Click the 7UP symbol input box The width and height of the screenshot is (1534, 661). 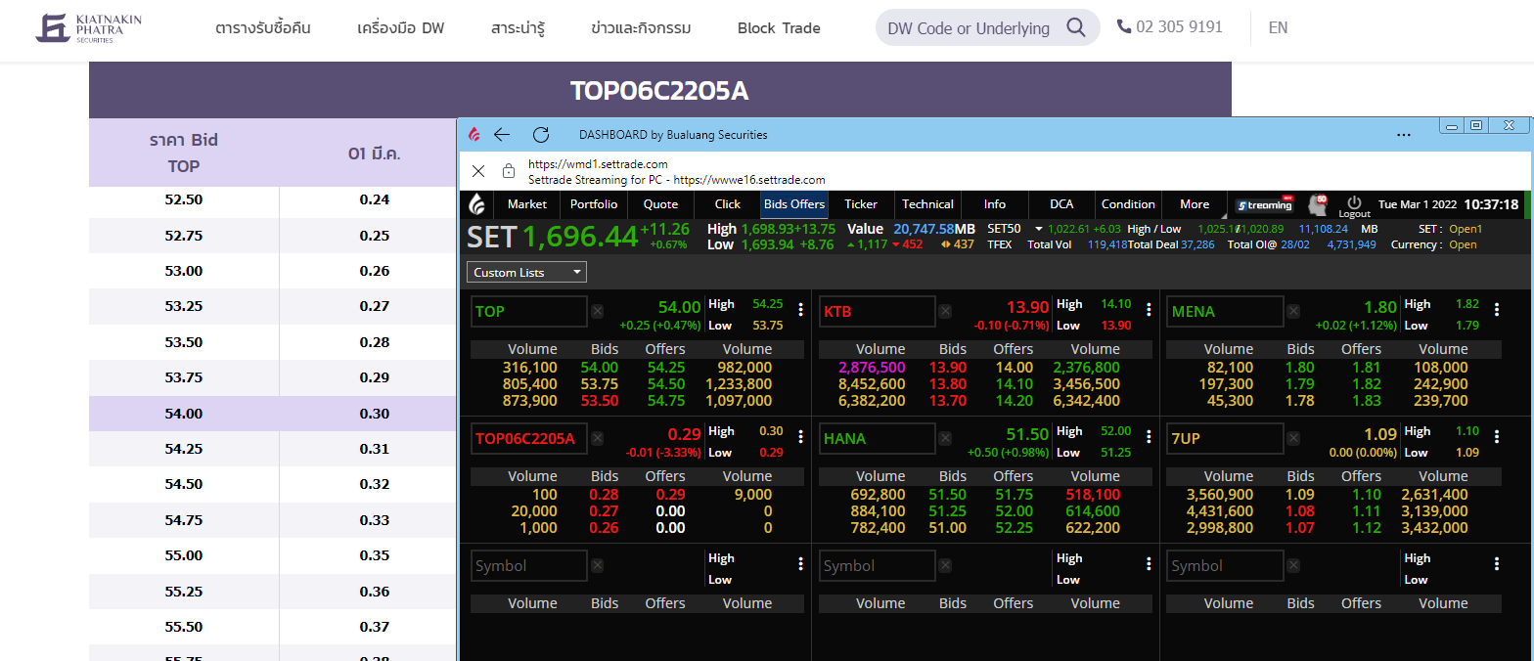click(x=1226, y=439)
